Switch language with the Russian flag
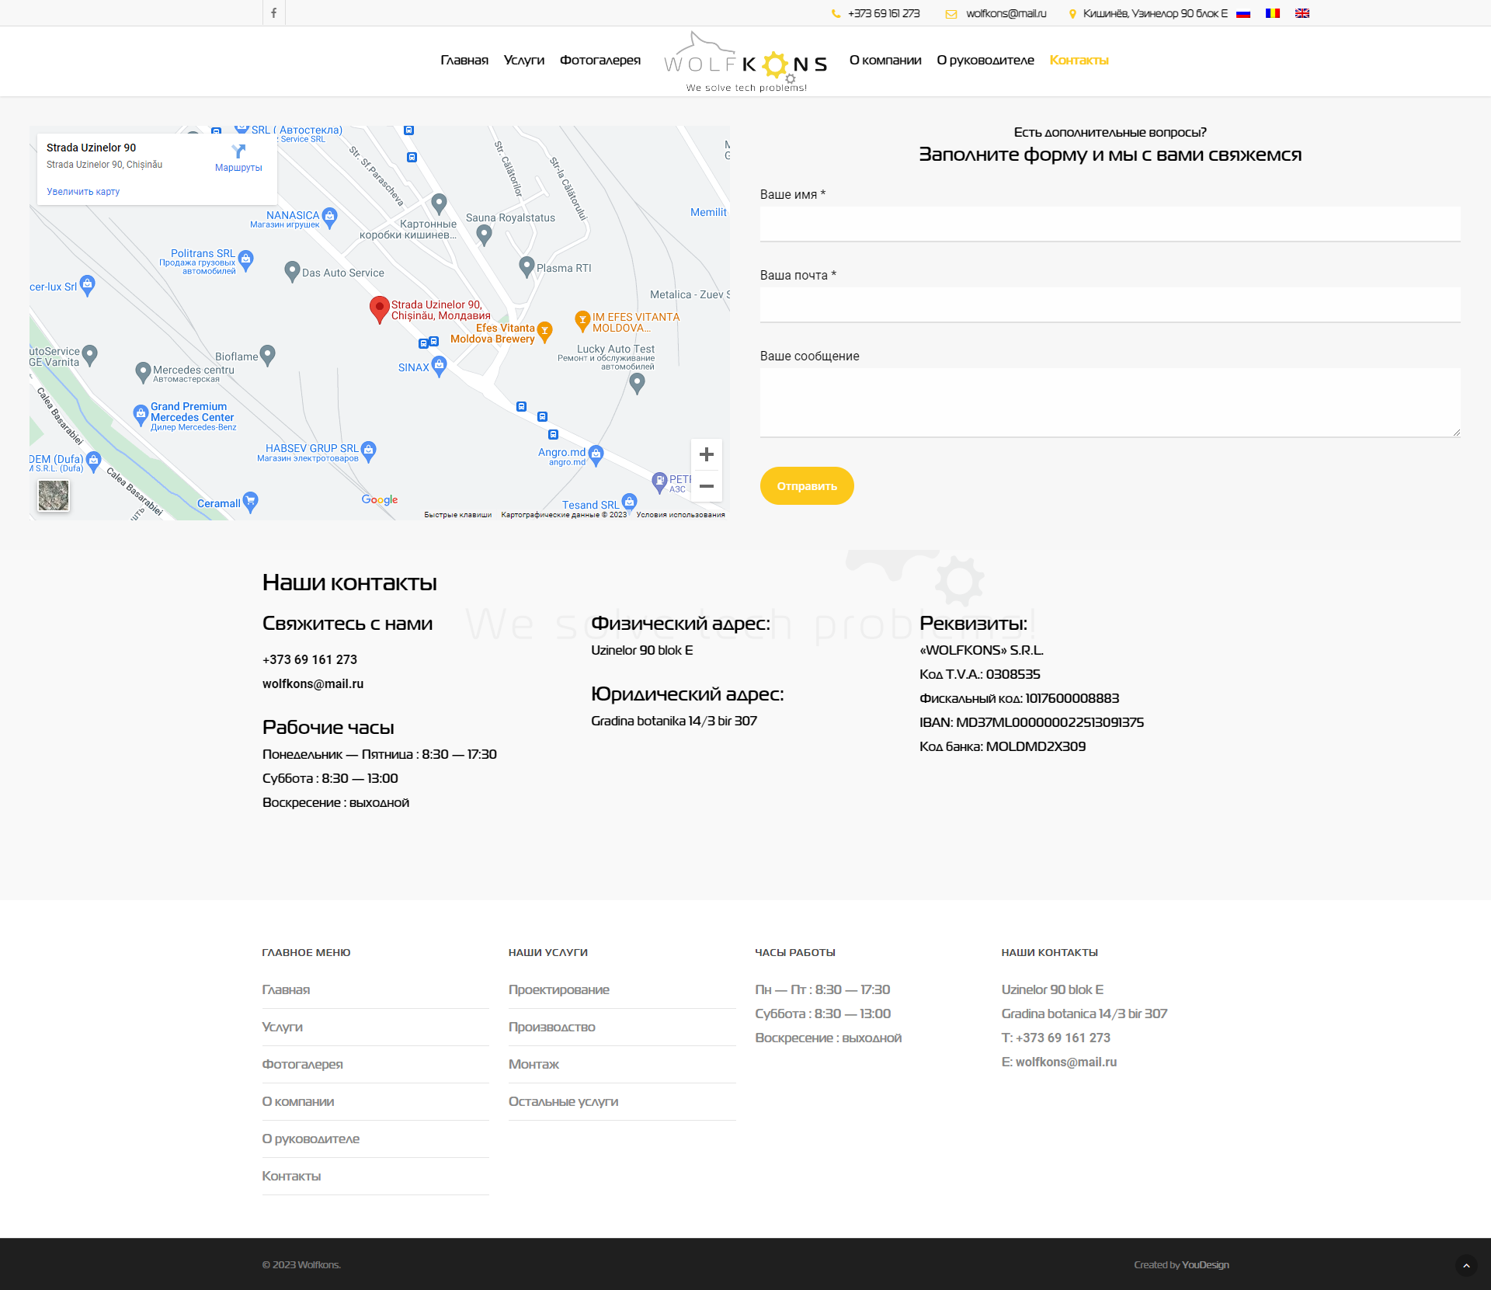This screenshot has height=1290, width=1491. (x=1243, y=13)
